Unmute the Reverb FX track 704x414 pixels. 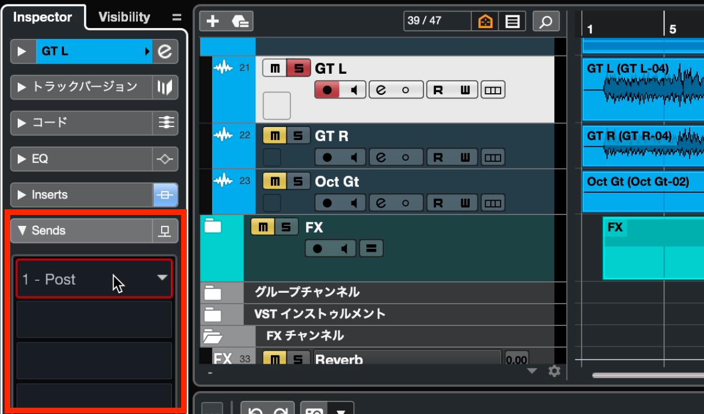click(x=274, y=359)
